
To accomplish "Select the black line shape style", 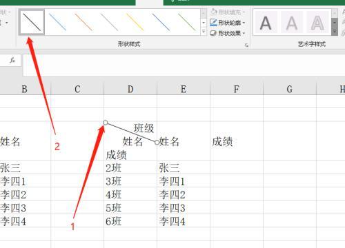I will [32, 22].
